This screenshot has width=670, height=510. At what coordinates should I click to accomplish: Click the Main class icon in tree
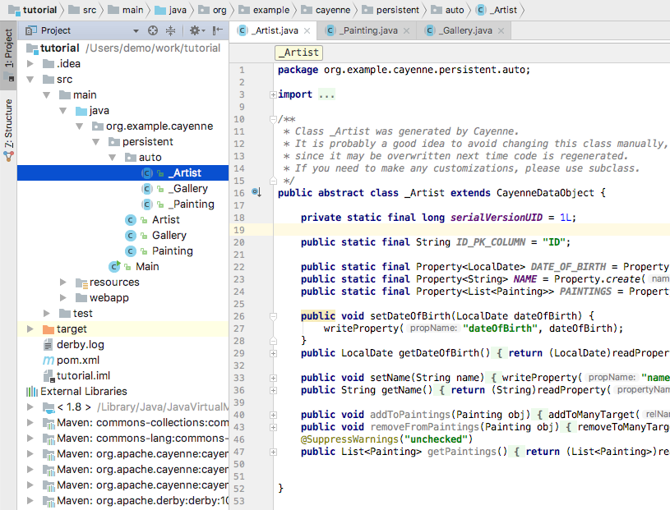(115, 266)
